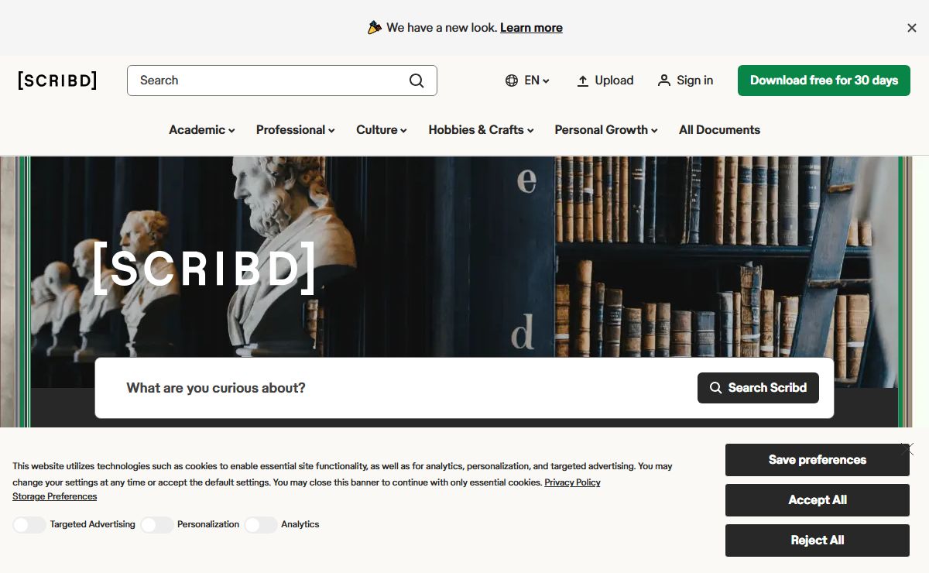Click the large SCRIBD hero logo
The height and width of the screenshot is (573, 929).
click(x=204, y=268)
